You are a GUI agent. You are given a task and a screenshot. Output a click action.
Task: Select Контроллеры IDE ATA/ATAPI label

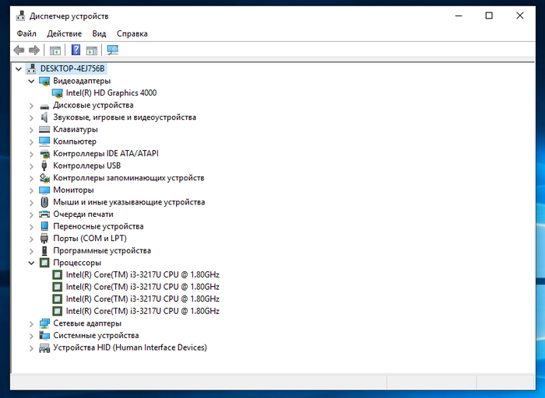[106, 154]
